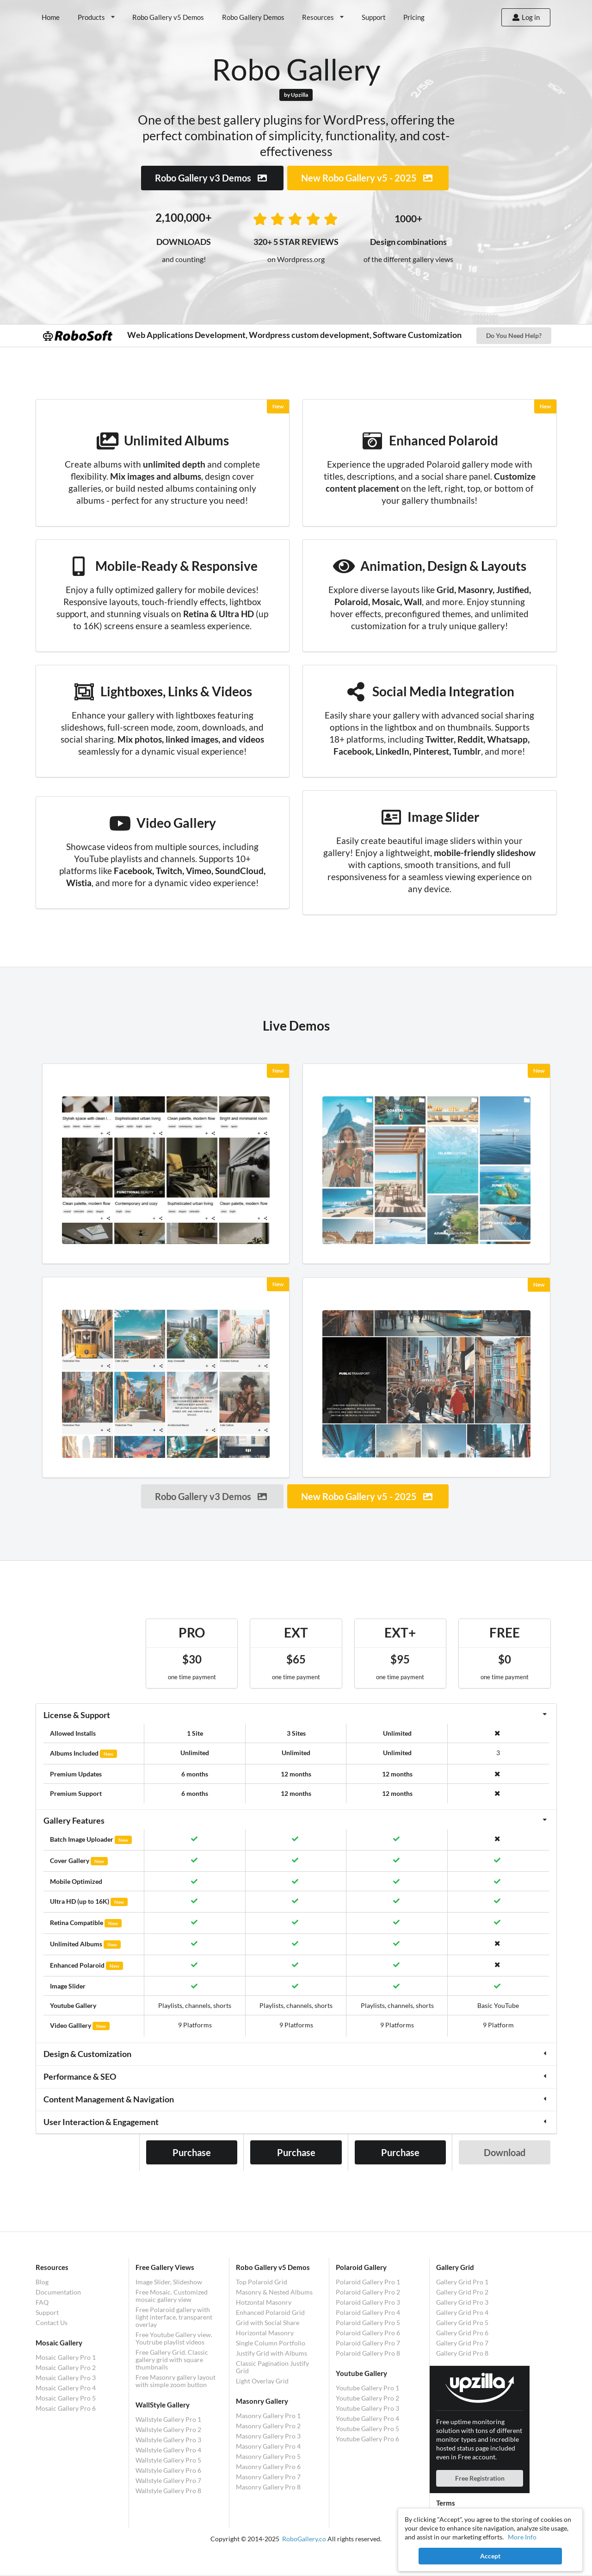
Task: Open the Support nav link
Action: (x=373, y=17)
